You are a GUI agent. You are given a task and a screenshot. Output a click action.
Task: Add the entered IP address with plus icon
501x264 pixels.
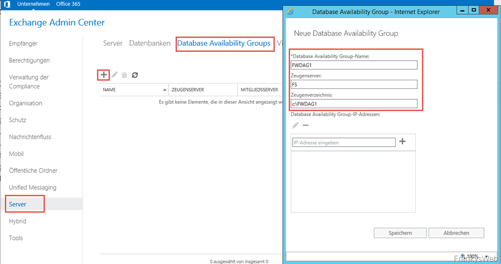(403, 142)
